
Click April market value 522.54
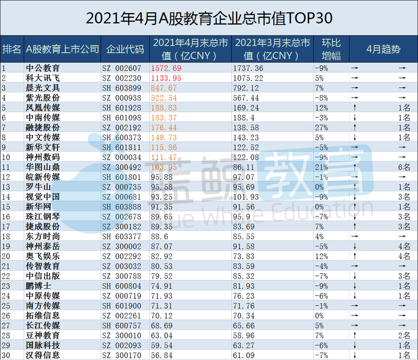(x=164, y=98)
